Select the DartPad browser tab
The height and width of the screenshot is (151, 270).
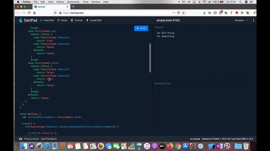coord(51,7)
